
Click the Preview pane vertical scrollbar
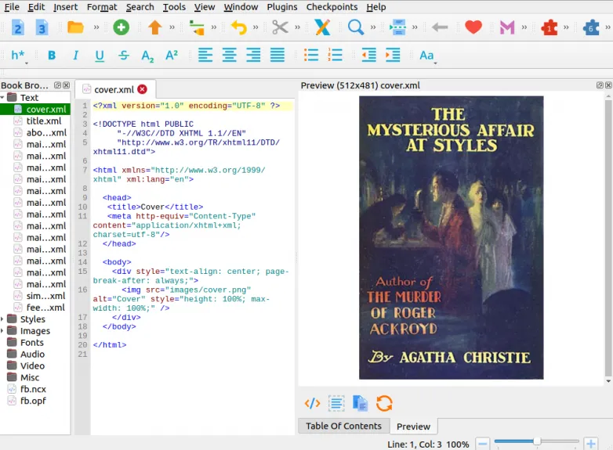[x=608, y=238]
